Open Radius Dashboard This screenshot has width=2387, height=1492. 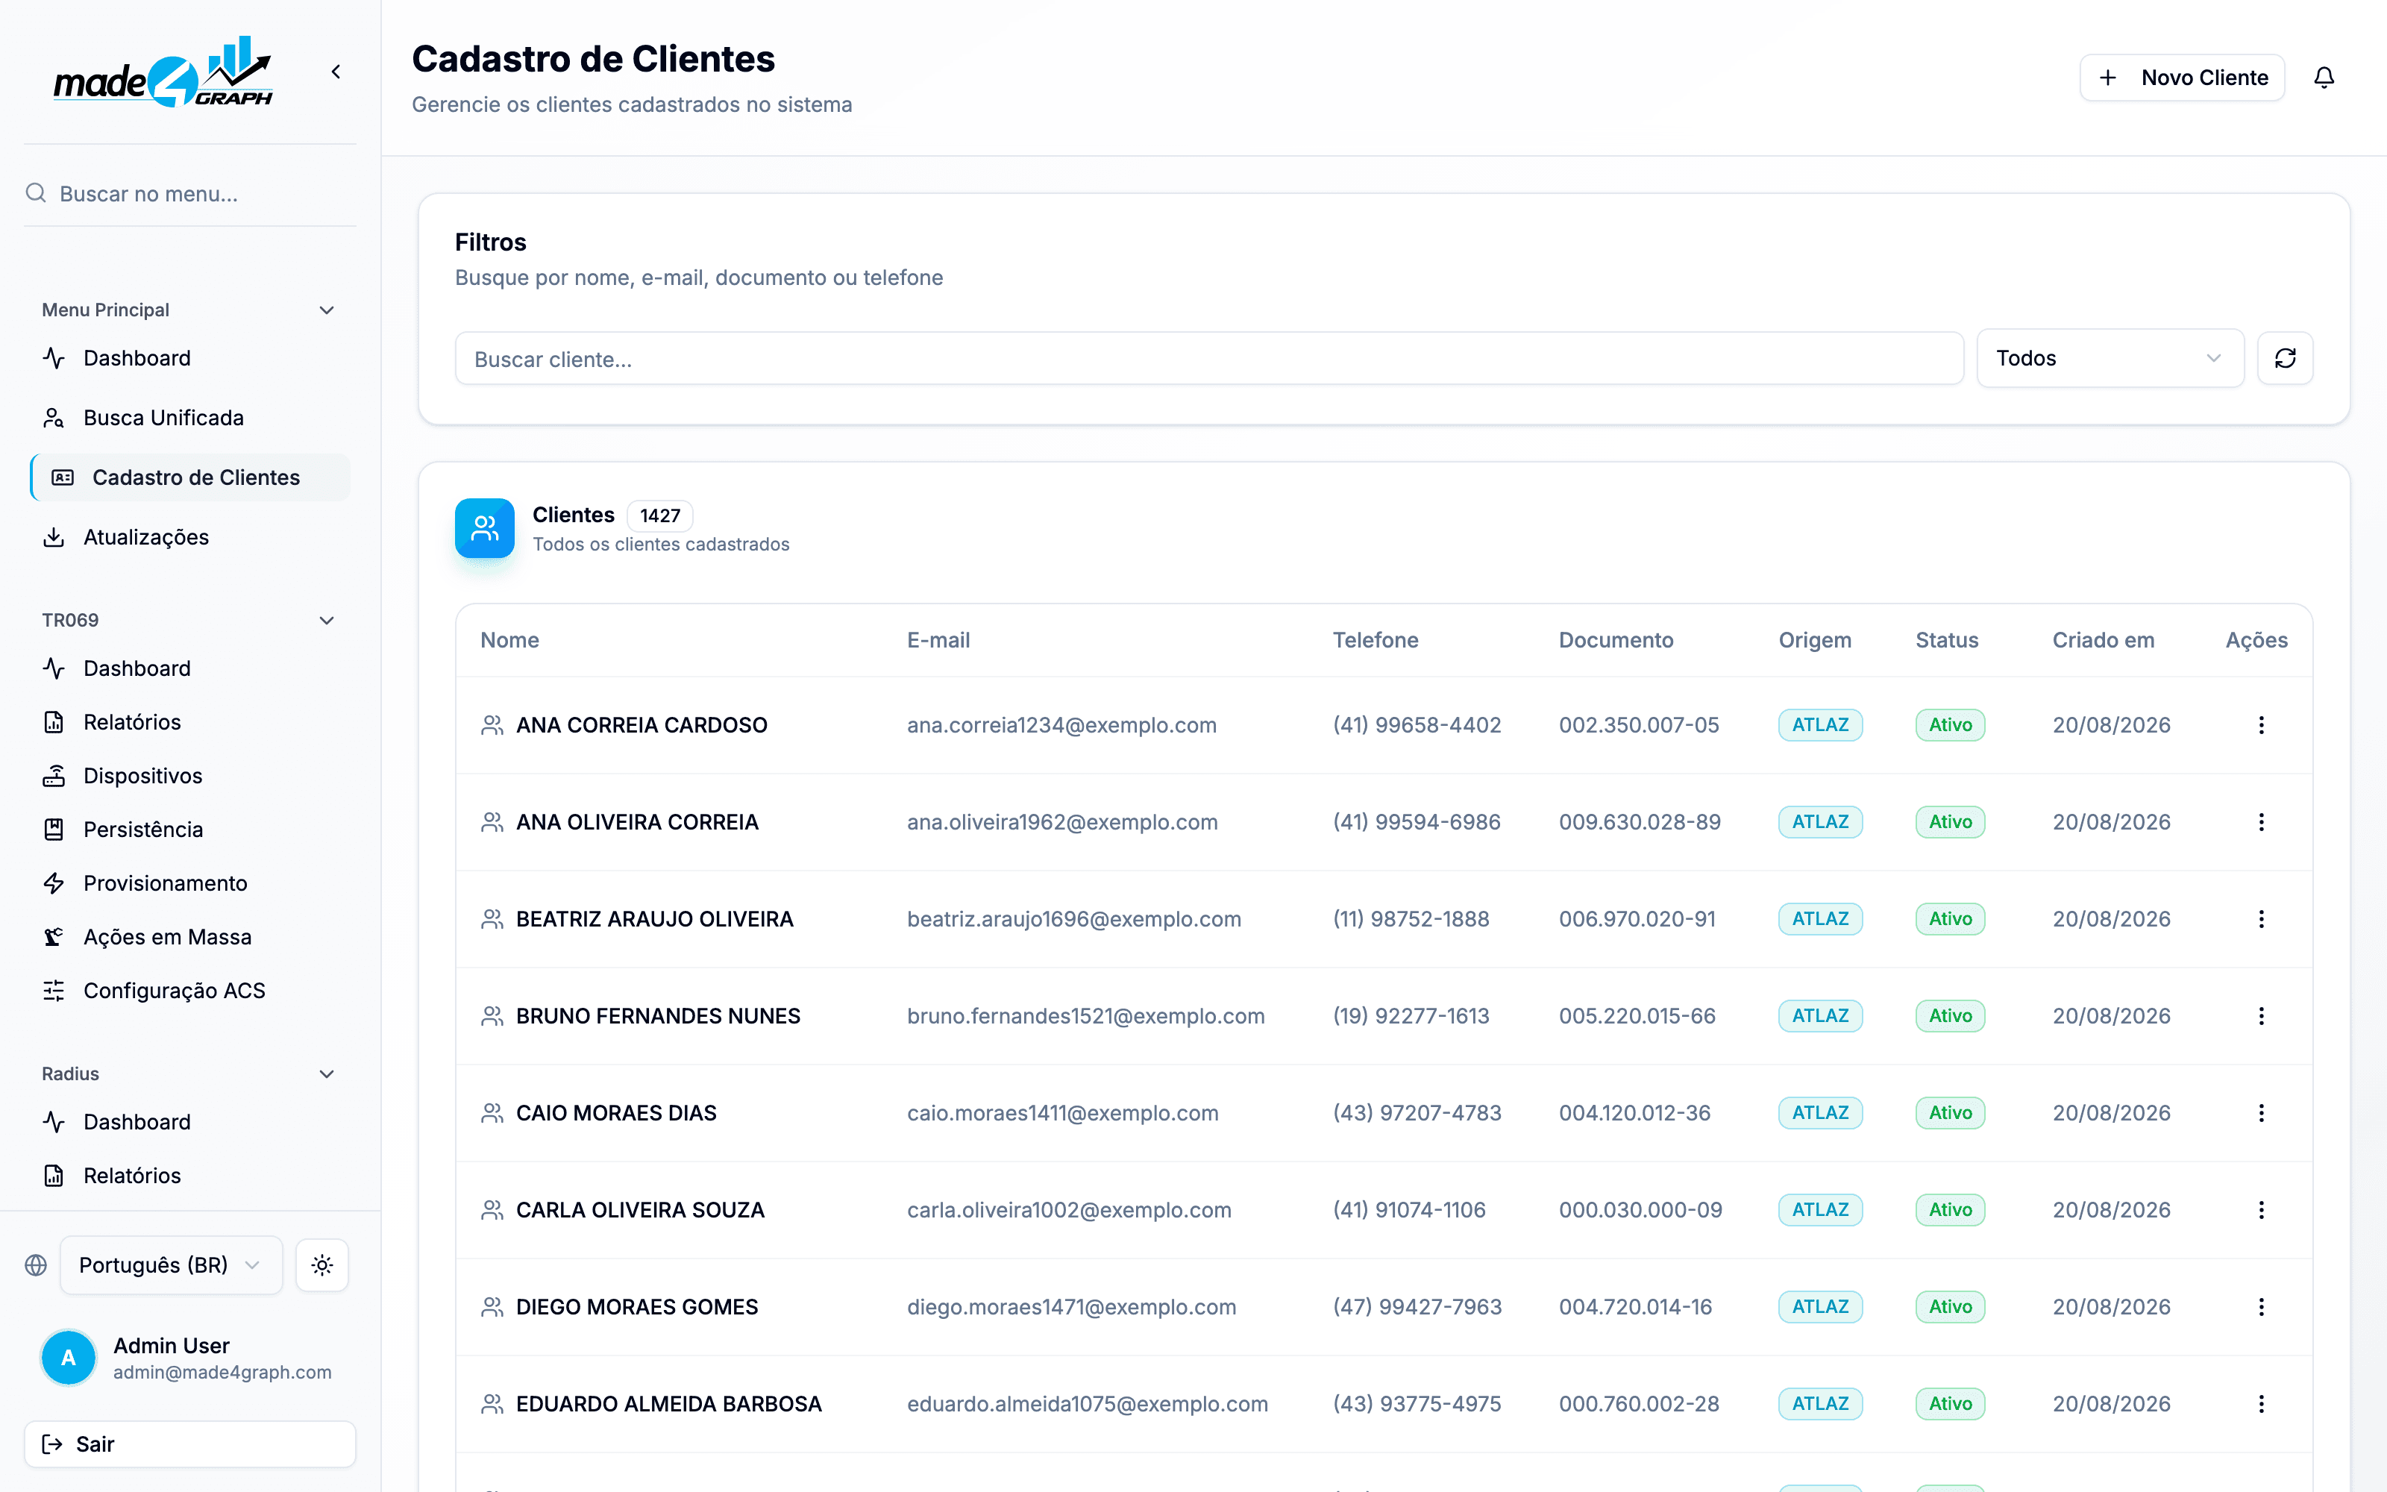pyautogui.click(x=190, y=1122)
